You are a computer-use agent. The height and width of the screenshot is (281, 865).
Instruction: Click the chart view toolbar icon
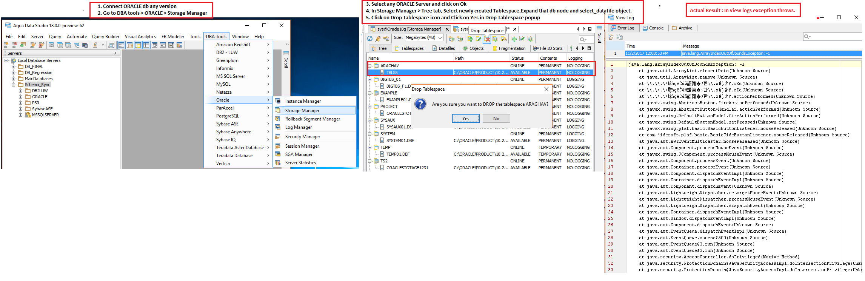(x=180, y=45)
